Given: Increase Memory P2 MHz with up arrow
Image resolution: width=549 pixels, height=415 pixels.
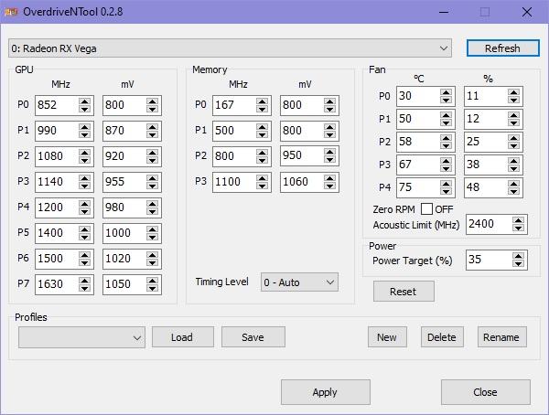Looking at the screenshot, I should [262, 153].
